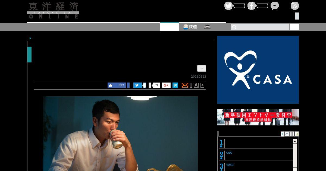The height and width of the screenshot is (171, 326).
Task: Select the ranking tab labeled 24
Action: [287, 134]
